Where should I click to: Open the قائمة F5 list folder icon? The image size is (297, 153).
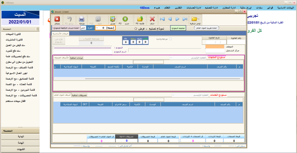[x=140, y=19]
